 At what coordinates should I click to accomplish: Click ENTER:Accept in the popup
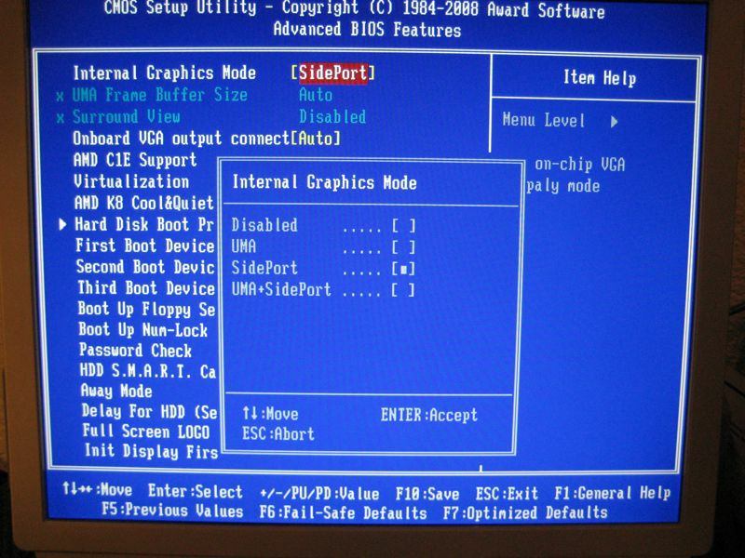[x=429, y=415]
